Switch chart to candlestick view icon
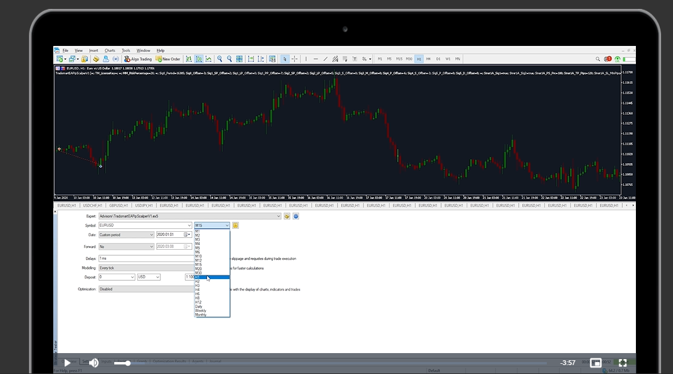Screen dimensions: 673x374 199,59
